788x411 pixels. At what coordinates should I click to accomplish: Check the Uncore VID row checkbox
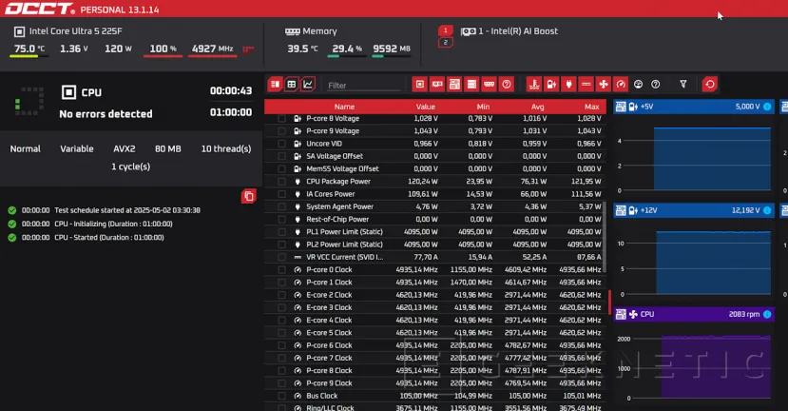[282, 144]
